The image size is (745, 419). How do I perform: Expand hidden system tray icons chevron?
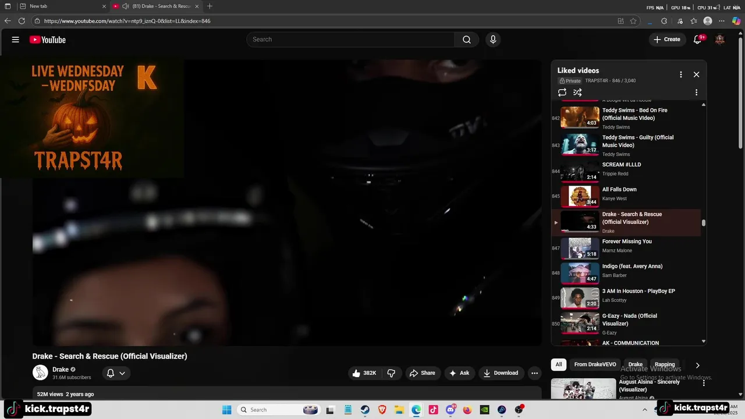(645, 410)
